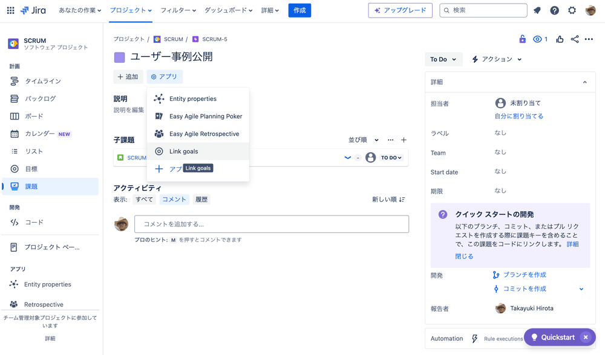This screenshot has width=605, height=355.
Task: Click the Upgrade (アップグレード) button
Action: [400, 10]
